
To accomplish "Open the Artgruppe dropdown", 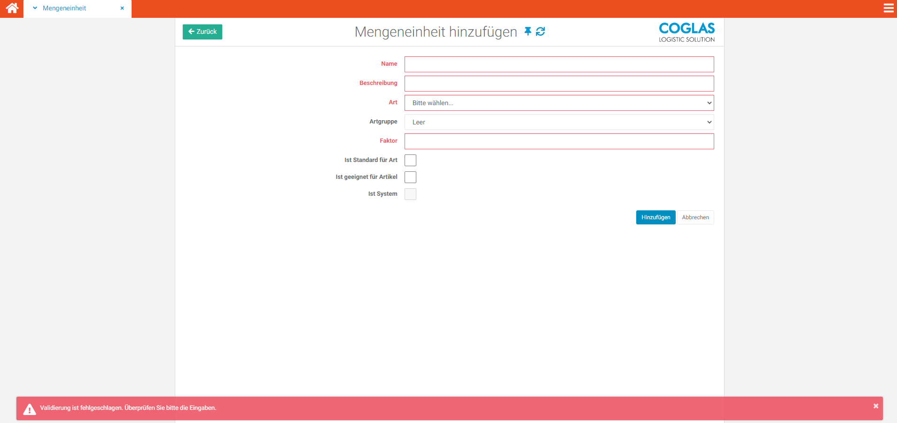I will point(559,122).
